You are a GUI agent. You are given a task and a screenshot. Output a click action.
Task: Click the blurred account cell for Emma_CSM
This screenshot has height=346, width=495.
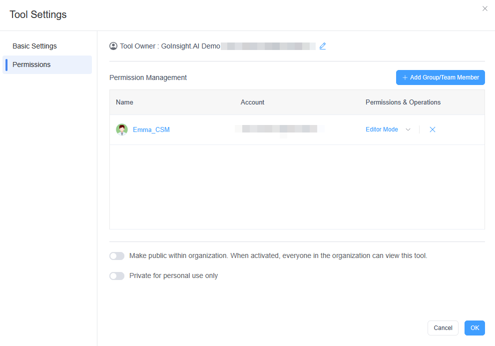click(x=279, y=129)
